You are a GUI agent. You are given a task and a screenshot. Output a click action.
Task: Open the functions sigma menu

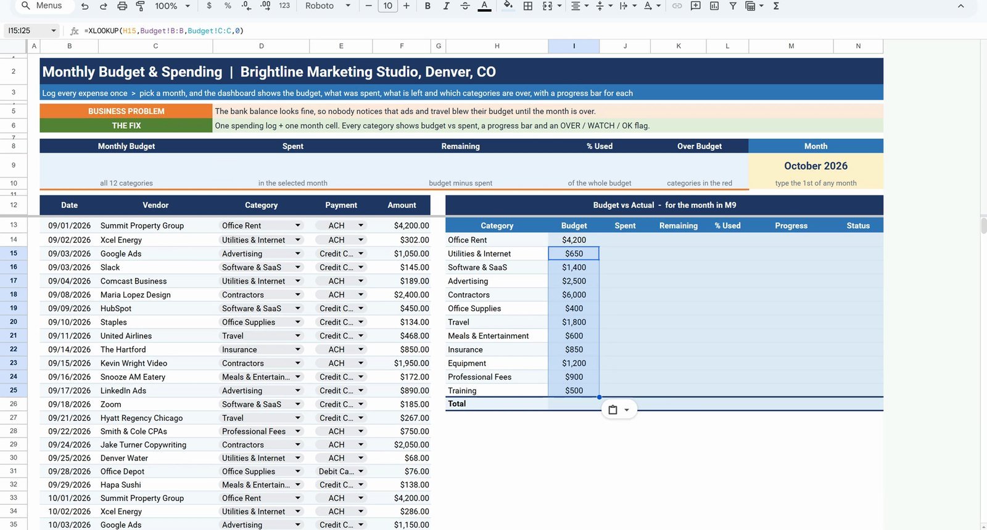point(776,6)
